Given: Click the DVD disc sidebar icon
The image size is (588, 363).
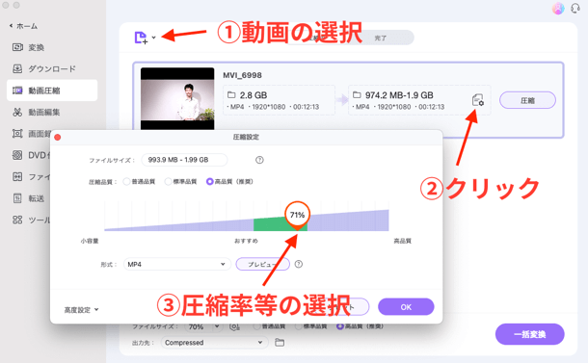Looking at the screenshot, I should pos(17,155).
